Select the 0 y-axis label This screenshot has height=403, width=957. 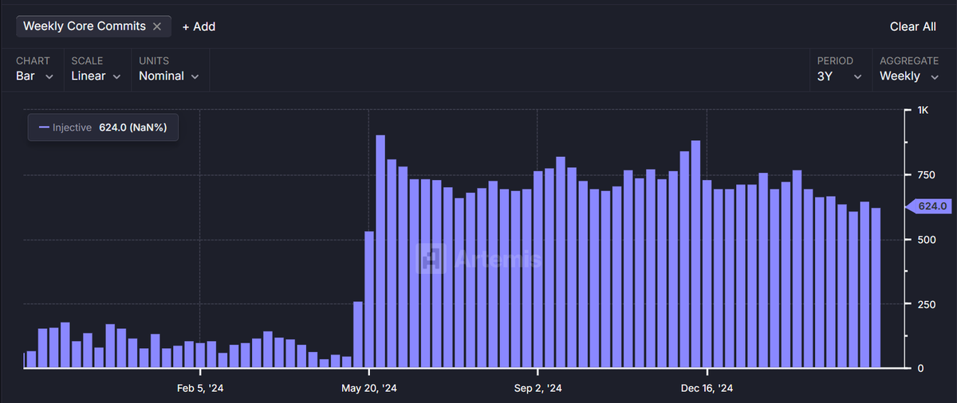(x=920, y=369)
